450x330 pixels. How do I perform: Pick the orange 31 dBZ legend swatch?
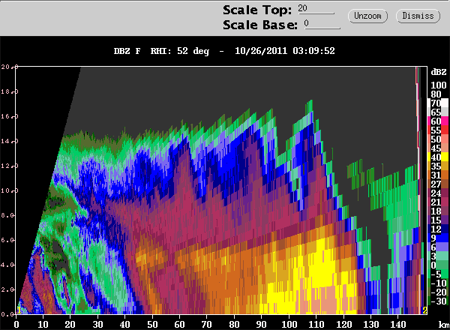(438, 175)
